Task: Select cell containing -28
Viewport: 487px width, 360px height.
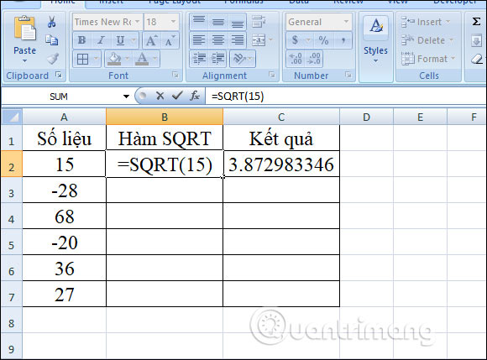Action: (65, 190)
